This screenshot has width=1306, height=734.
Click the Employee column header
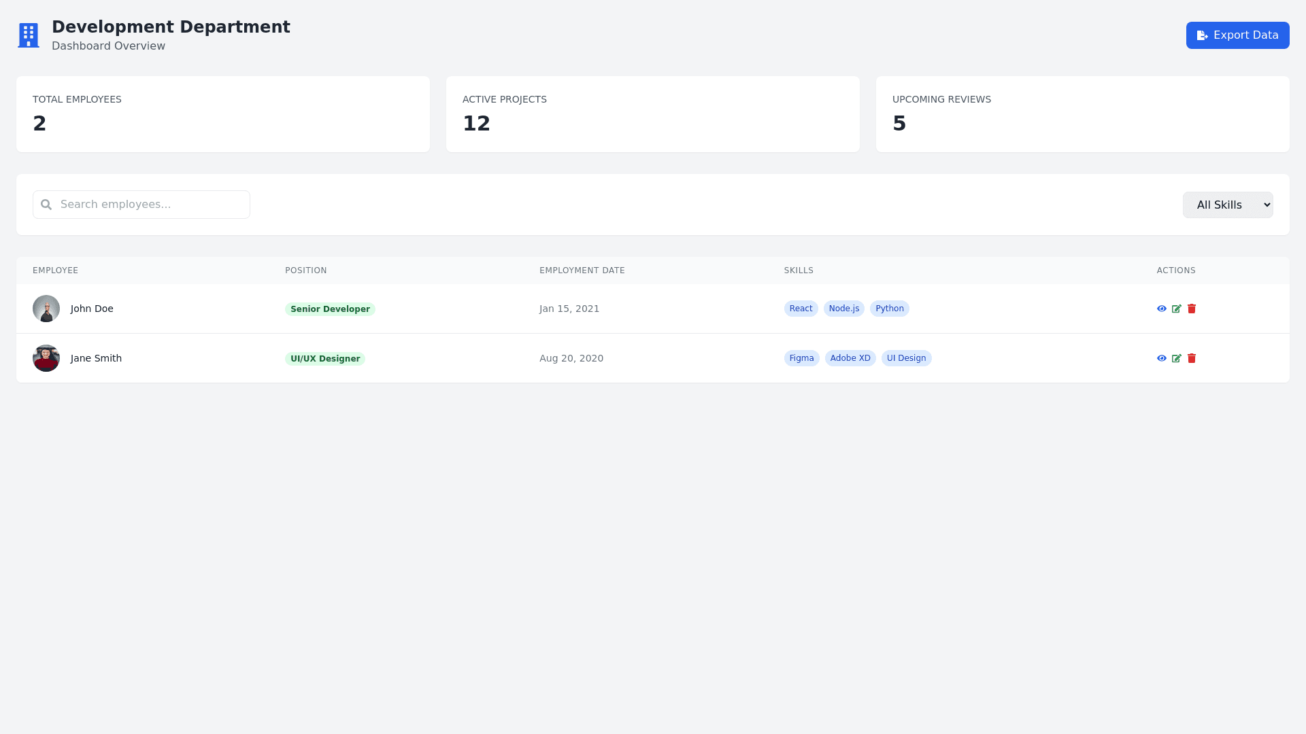55,270
